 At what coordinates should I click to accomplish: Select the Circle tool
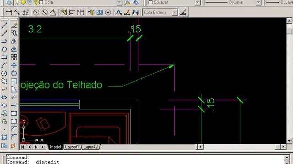tap(4, 73)
